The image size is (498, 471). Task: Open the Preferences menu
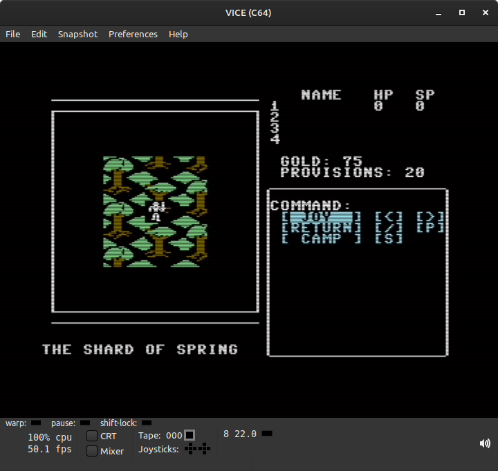133,34
